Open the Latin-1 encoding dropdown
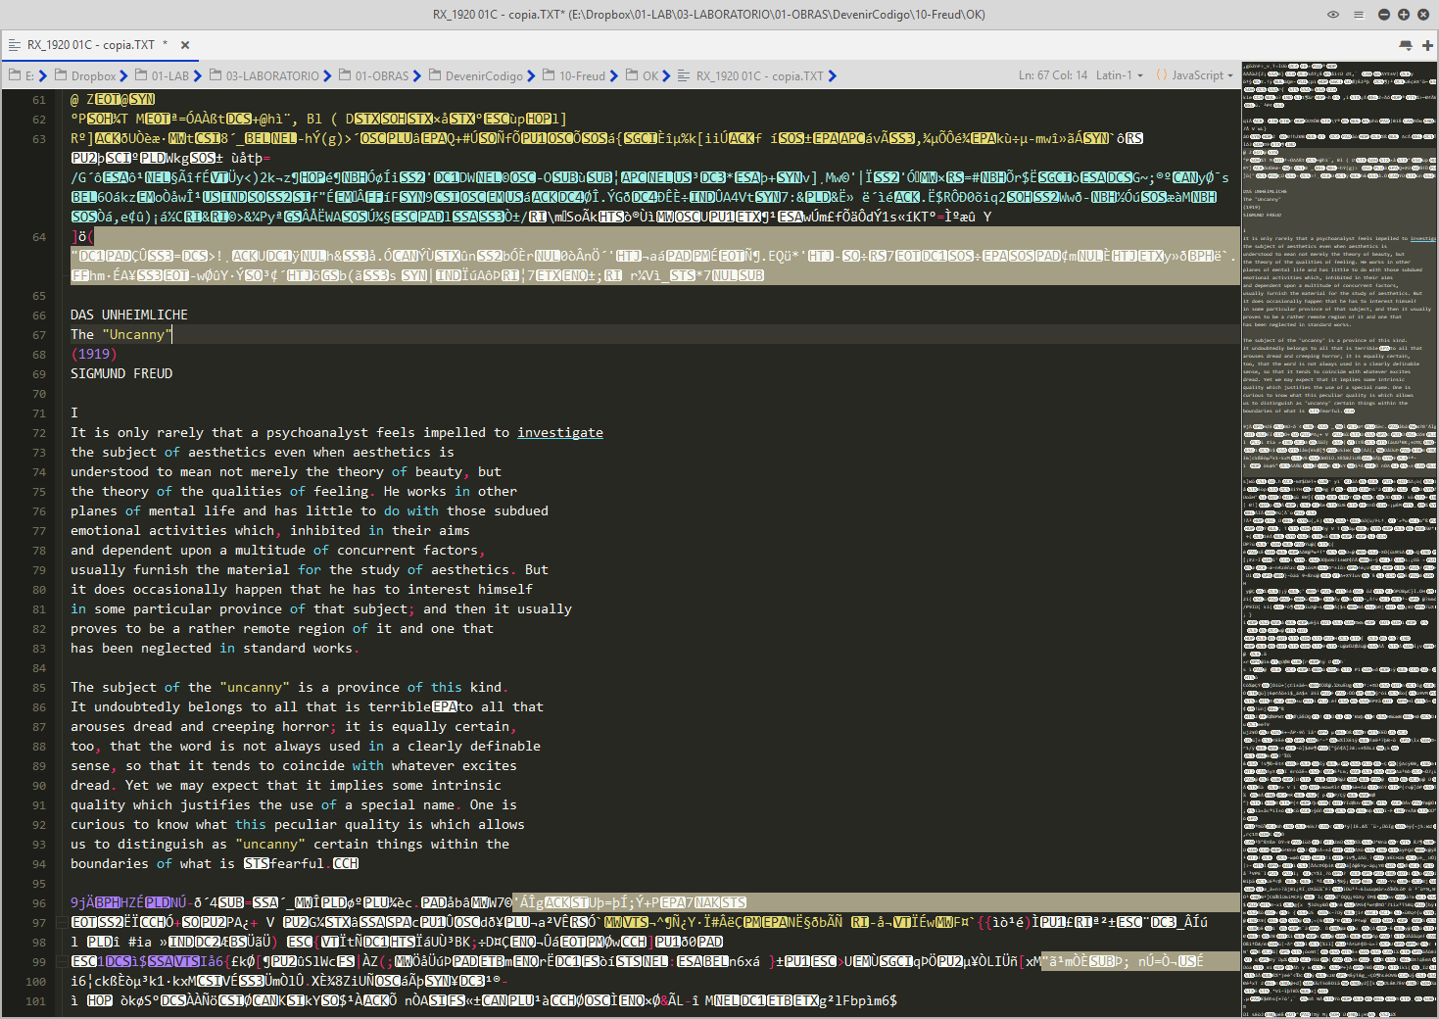Image resolution: width=1439 pixels, height=1019 pixels. pyautogui.click(x=1119, y=75)
